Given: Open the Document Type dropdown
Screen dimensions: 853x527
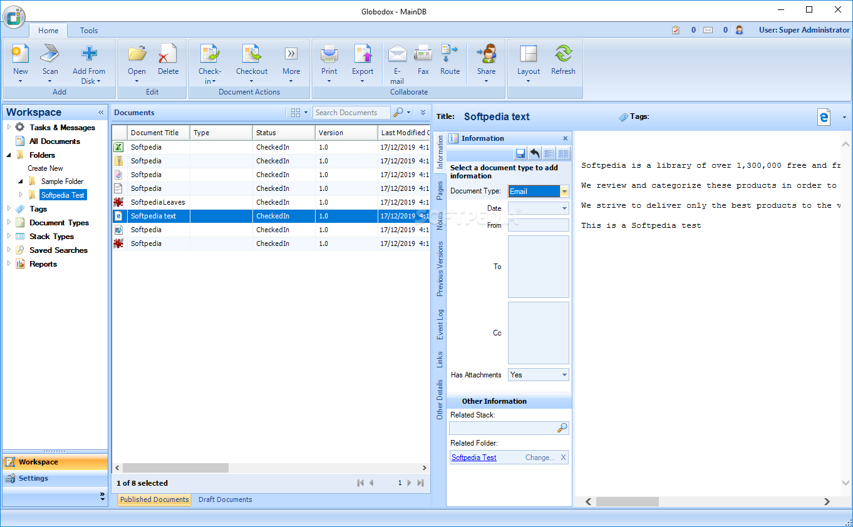Looking at the screenshot, I should click(x=564, y=192).
